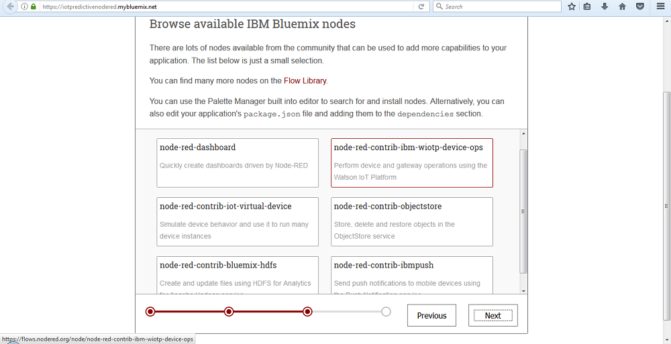Reload the page with the refresh icon
The width and height of the screenshot is (671, 344).
click(x=421, y=7)
